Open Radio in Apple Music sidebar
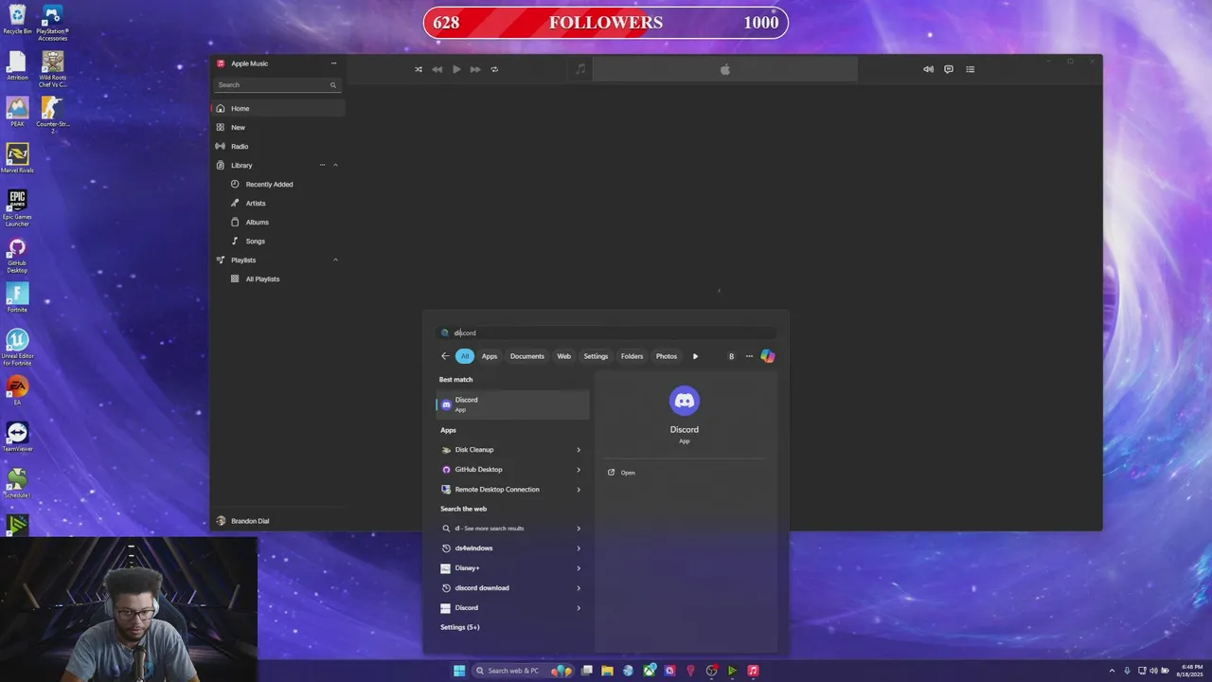The height and width of the screenshot is (682, 1212). point(277,146)
